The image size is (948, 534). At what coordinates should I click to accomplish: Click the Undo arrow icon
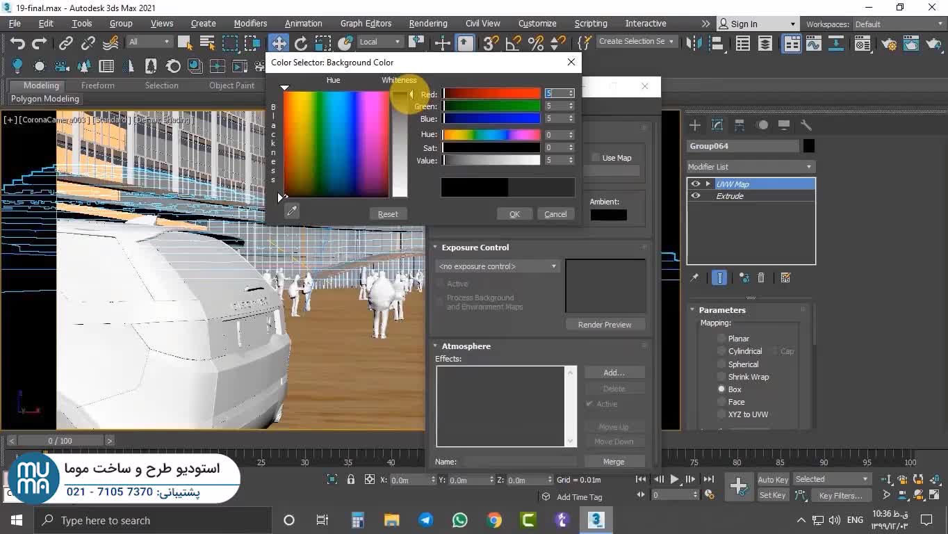[x=17, y=43]
